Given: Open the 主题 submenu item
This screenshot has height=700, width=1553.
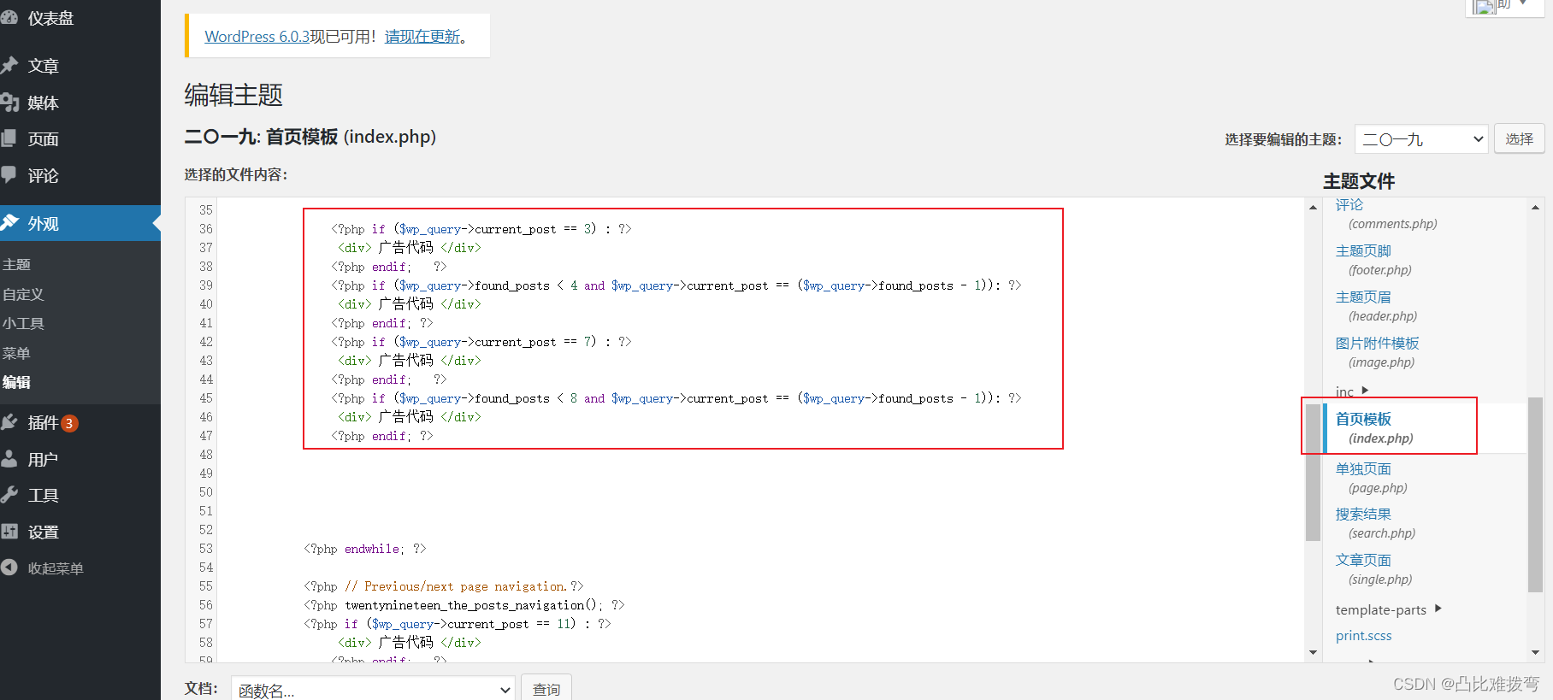Looking at the screenshot, I should 16,265.
